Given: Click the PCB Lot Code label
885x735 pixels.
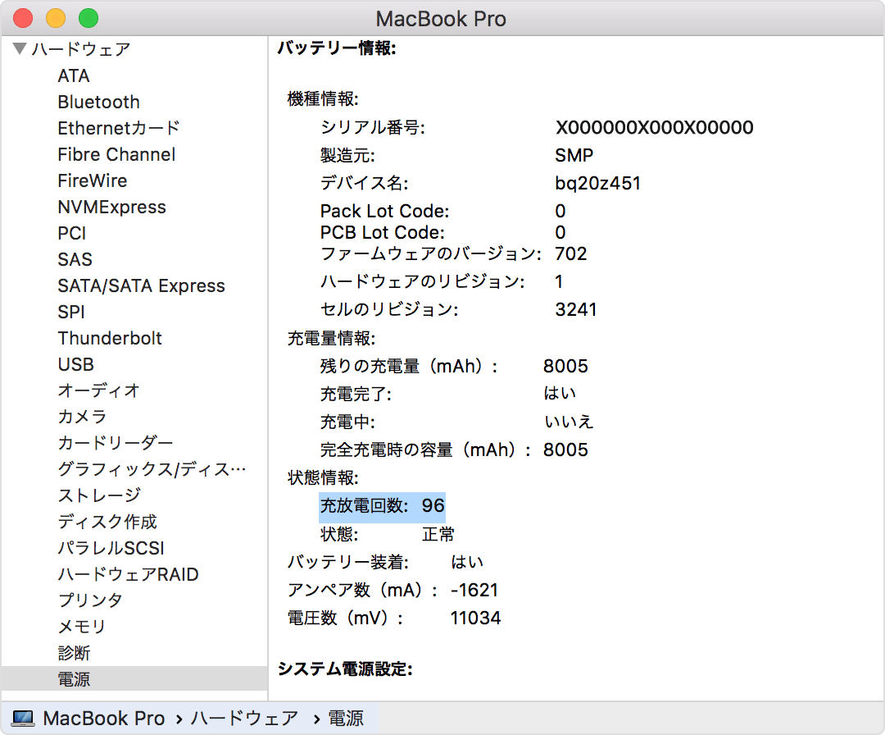Looking at the screenshot, I should [382, 233].
